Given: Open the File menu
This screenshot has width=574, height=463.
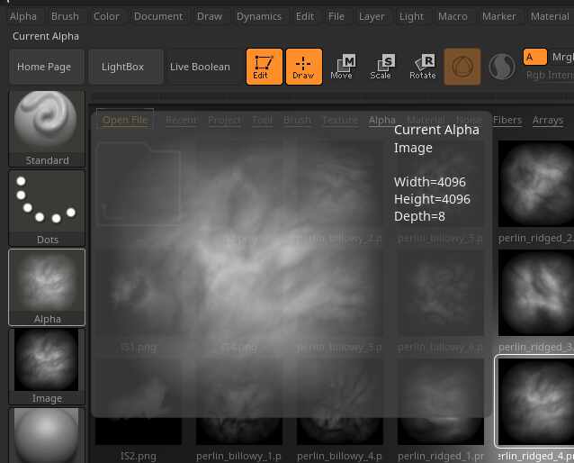Looking at the screenshot, I should click(x=336, y=16).
